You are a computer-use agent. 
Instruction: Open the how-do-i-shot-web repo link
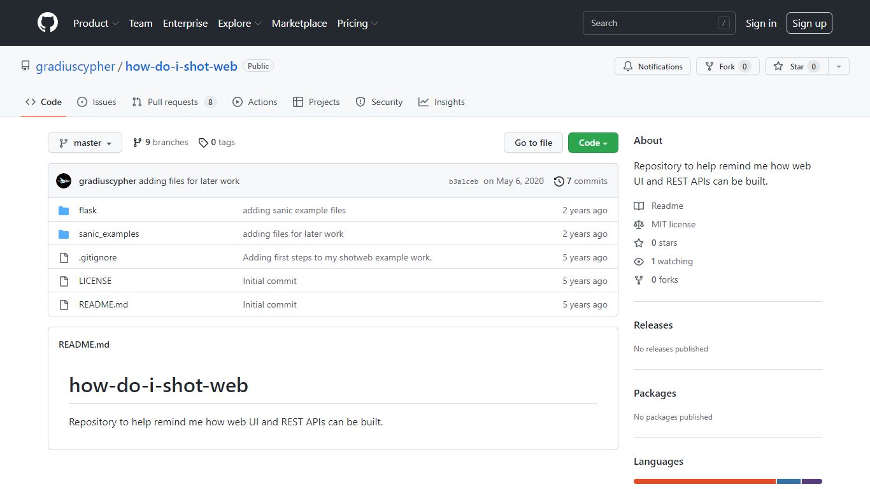[182, 66]
